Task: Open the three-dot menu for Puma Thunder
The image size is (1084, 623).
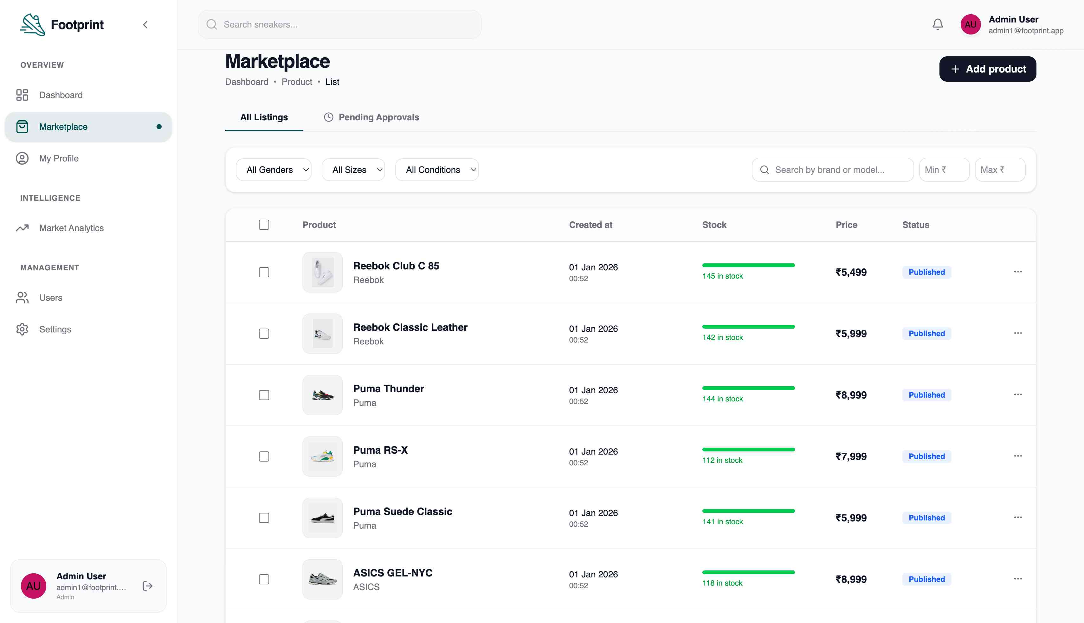Action: [x=1018, y=394]
